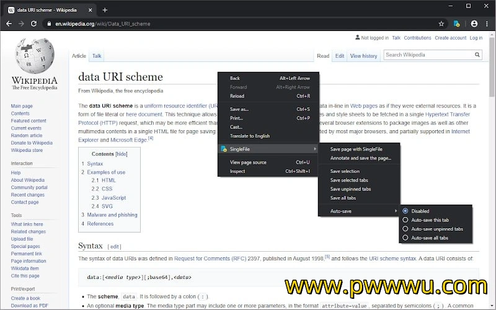The image size is (496, 310).
Task: Click the Log in link
Action: (476, 38)
